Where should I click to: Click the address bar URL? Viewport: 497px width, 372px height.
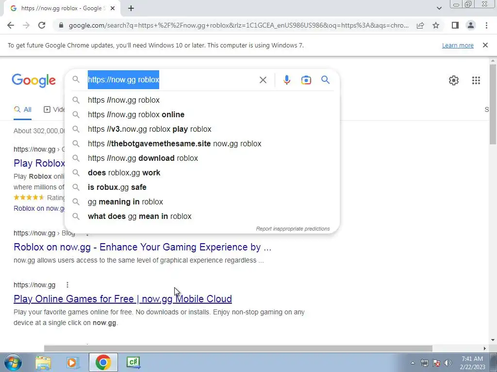(239, 25)
